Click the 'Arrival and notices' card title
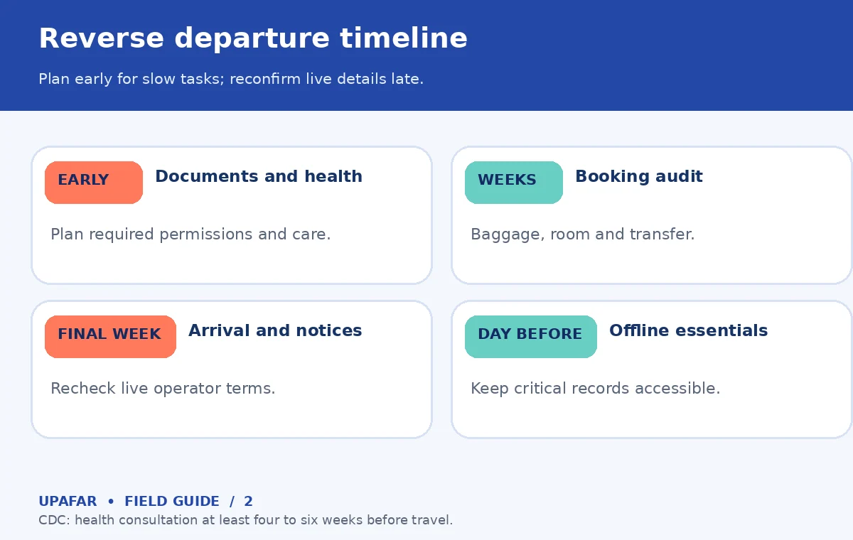Image resolution: width=853 pixels, height=540 pixels. (x=275, y=330)
